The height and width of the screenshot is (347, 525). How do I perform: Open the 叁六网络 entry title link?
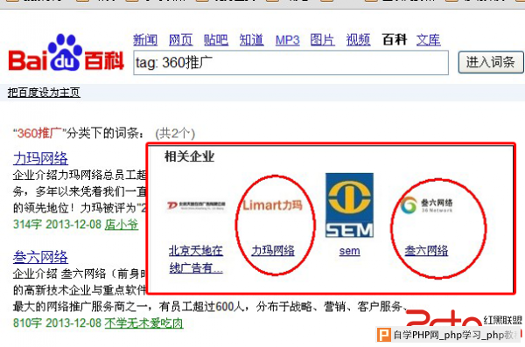coord(40,257)
